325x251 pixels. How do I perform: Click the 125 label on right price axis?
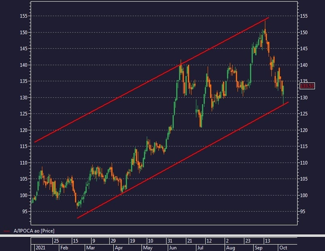[304, 114]
